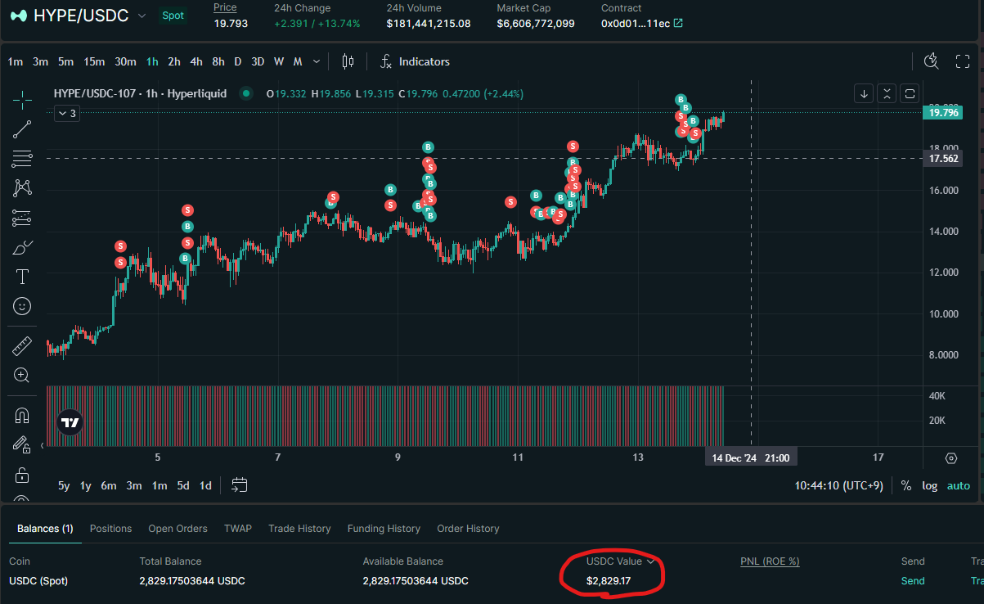Image resolution: width=984 pixels, height=604 pixels.
Task: Open the text annotation tool
Action: click(22, 277)
